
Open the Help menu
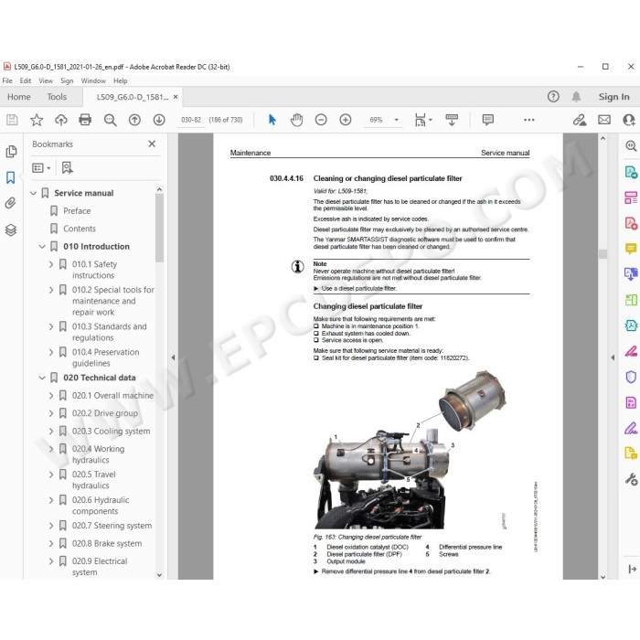click(x=121, y=80)
